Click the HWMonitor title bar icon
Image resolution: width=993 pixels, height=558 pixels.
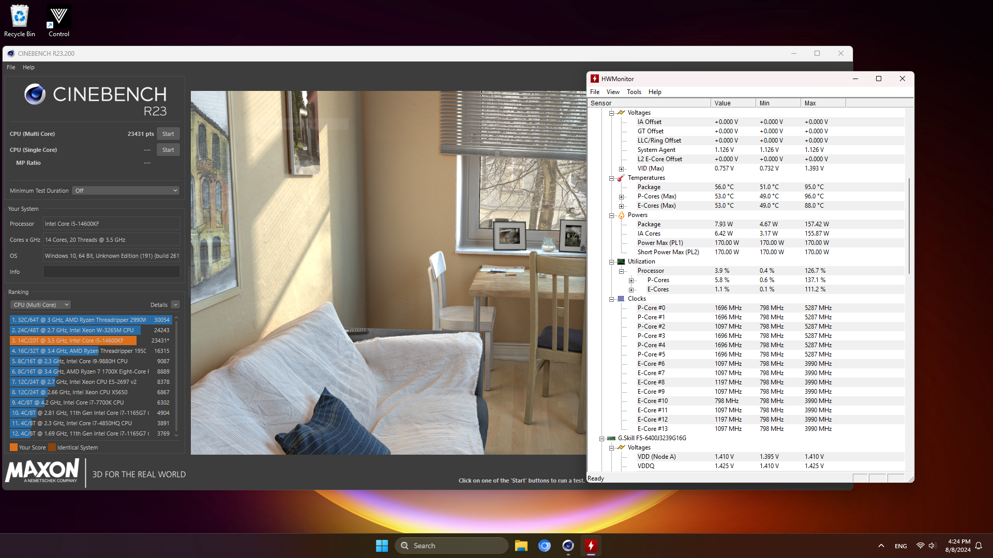[595, 79]
